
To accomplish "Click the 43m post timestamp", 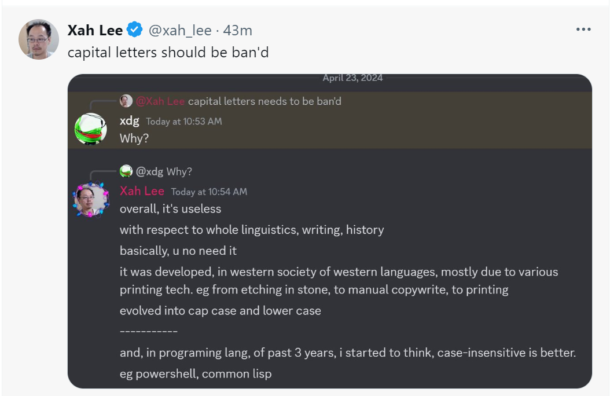I will [x=238, y=30].
